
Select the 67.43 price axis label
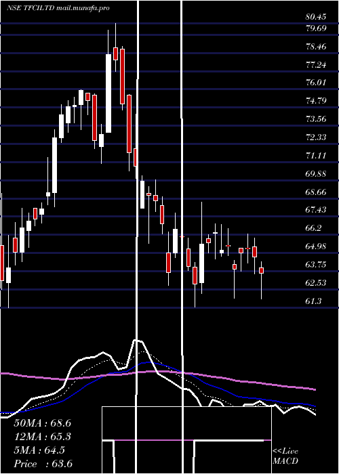coord(316,210)
